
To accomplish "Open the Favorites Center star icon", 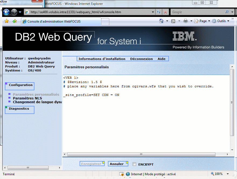I will 7,21.
